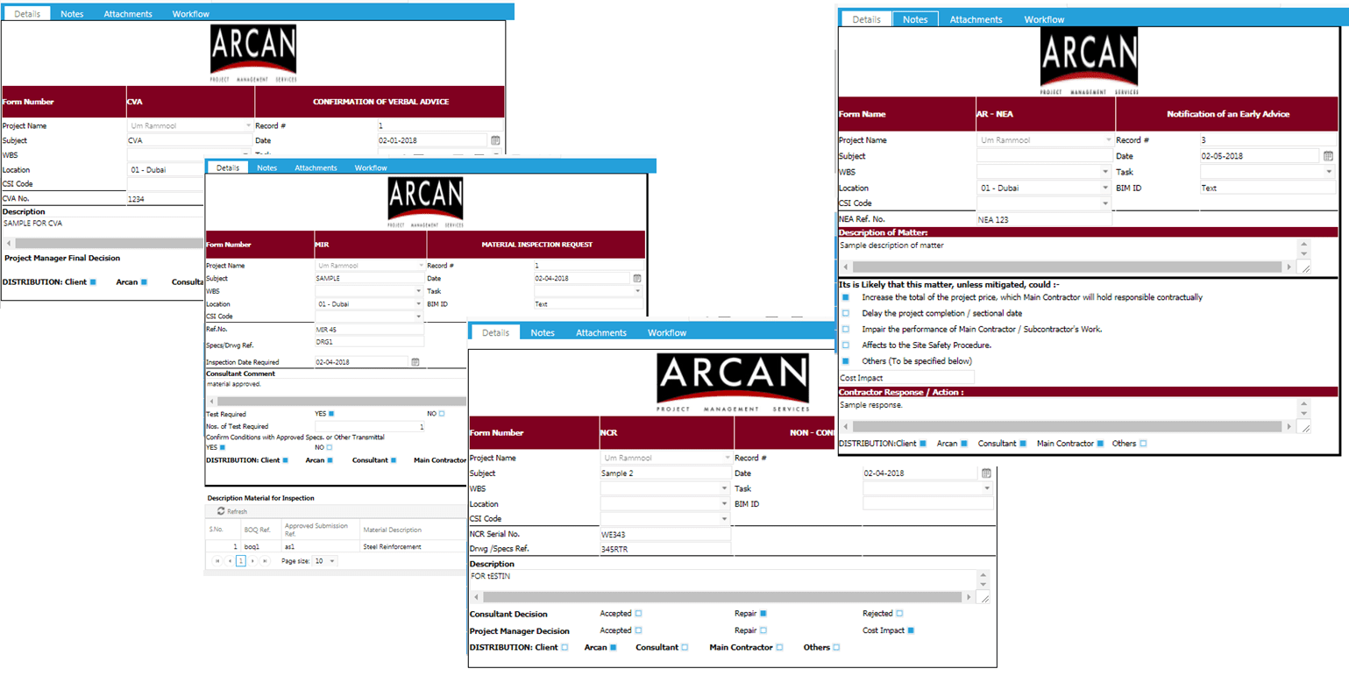Image resolution: width=1349 pixels, height=676 pixels.
Task: Click NCR Serial No. field WE343
Action: (665, 534)
